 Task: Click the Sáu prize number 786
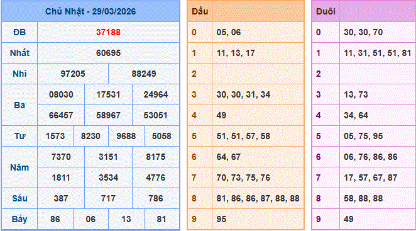156,198
